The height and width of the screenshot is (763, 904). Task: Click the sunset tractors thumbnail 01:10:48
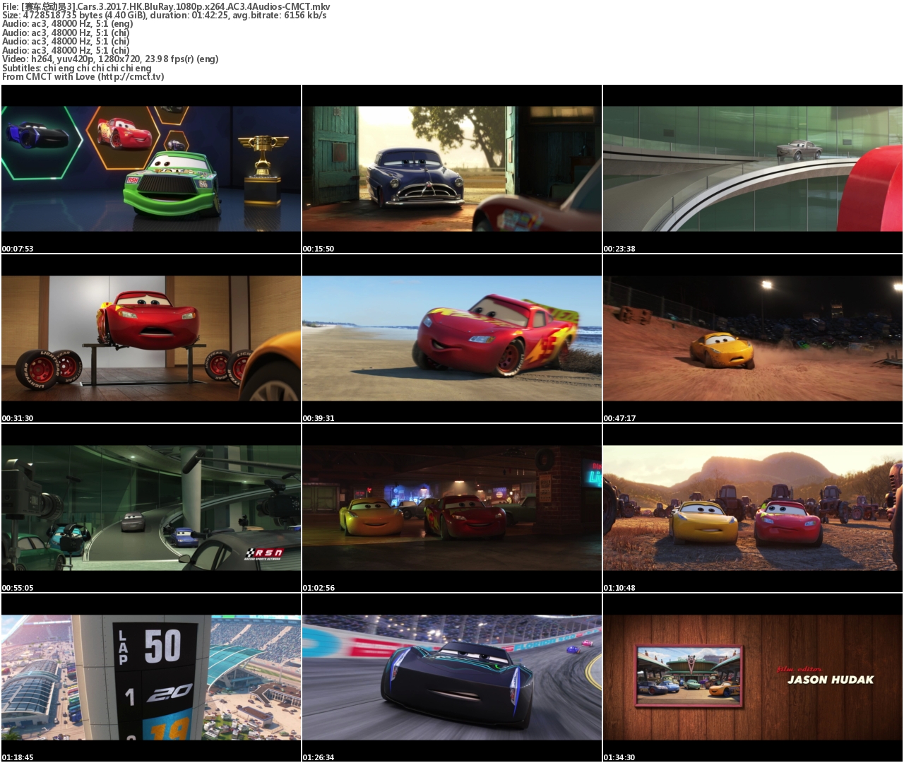point(753,508)
